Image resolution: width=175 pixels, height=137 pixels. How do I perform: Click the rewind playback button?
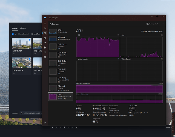[x=56, y=127]
